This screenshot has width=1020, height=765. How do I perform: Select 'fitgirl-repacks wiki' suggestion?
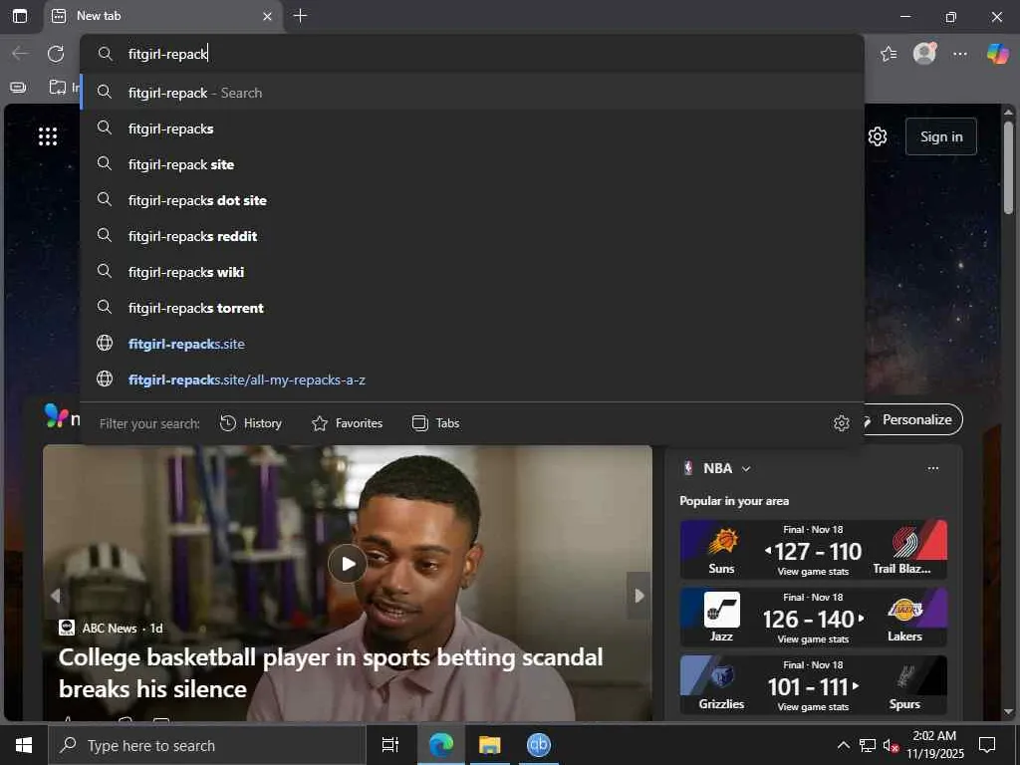[471, 271]
